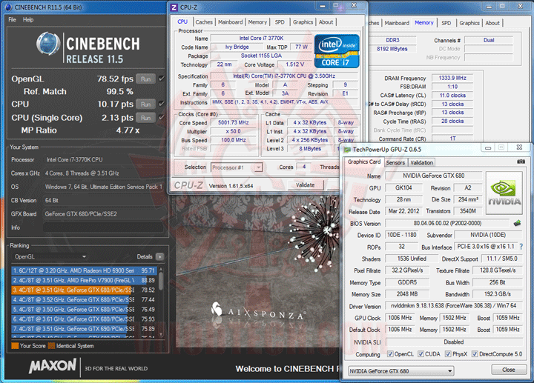Open the GPU selection dropdown in GPU-Z
Viewport: 534px width, 383px height.
pos(400,371)
